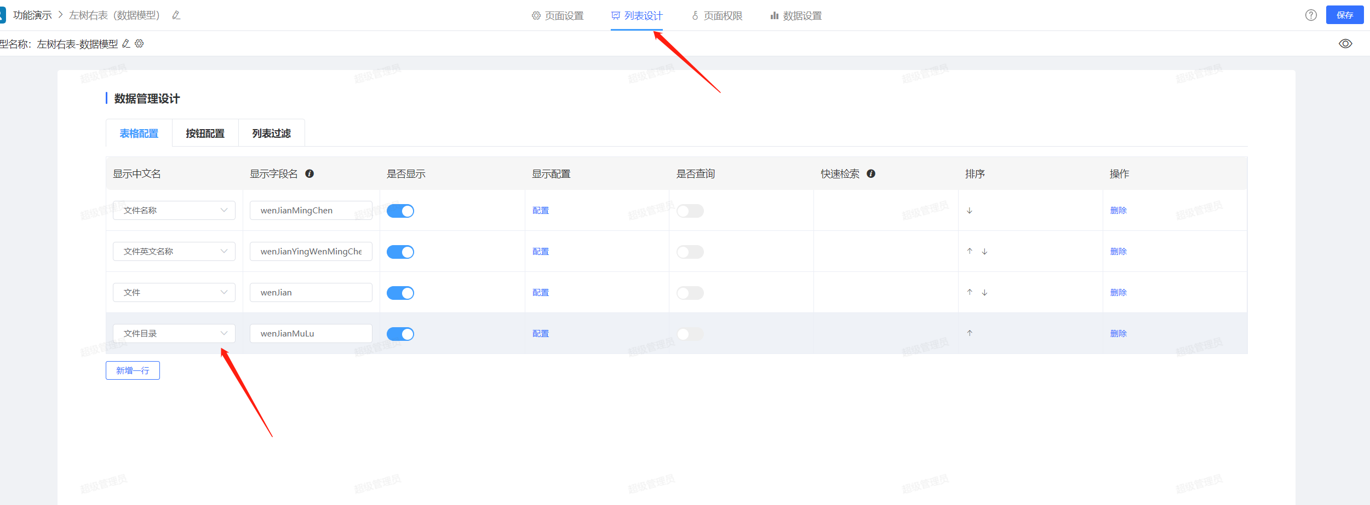Toggle 是否显示 for 文件英文名称 row
The width and height of the screenshot is (1370, 505).
400,252
